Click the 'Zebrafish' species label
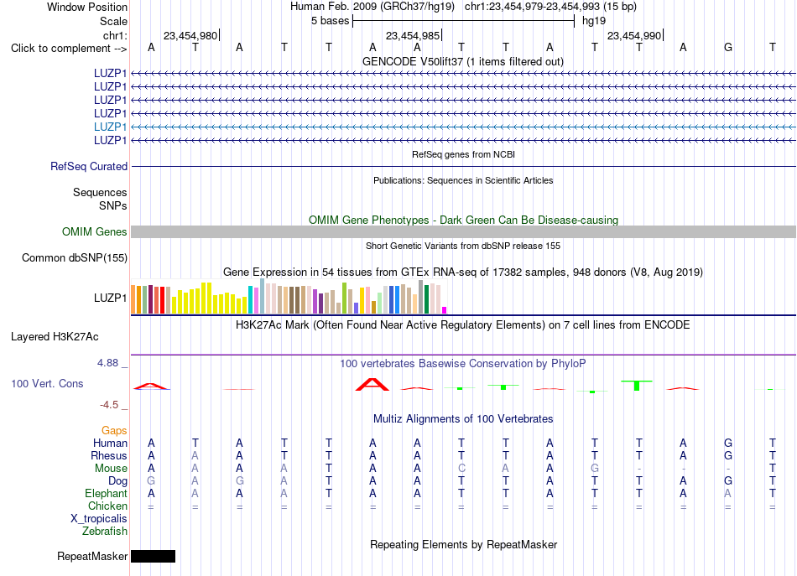 click(x=105, y=532)
